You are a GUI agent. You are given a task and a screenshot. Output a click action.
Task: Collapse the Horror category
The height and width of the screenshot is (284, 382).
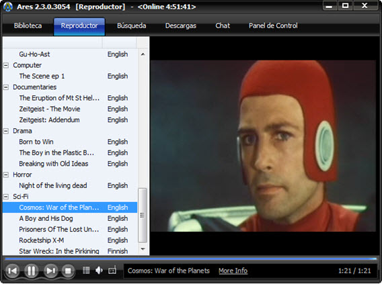point(6,175)
